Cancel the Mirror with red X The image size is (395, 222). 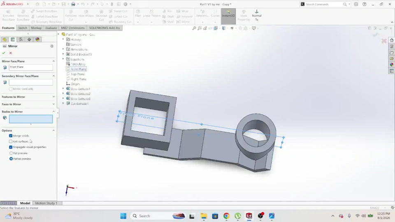point(11,53)
